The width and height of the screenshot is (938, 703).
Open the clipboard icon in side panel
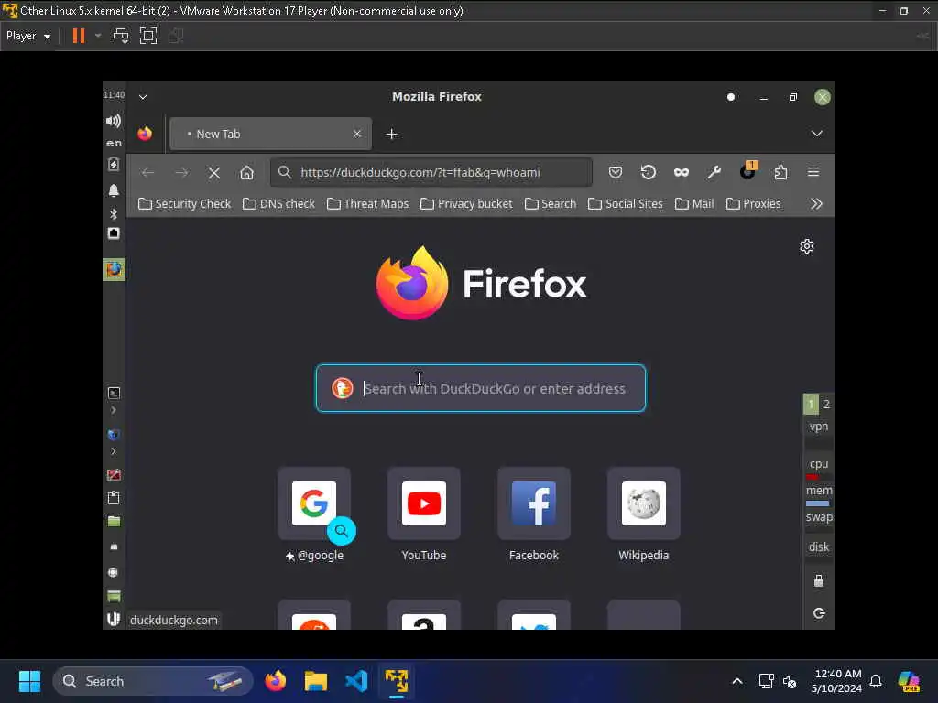(114, 497)
